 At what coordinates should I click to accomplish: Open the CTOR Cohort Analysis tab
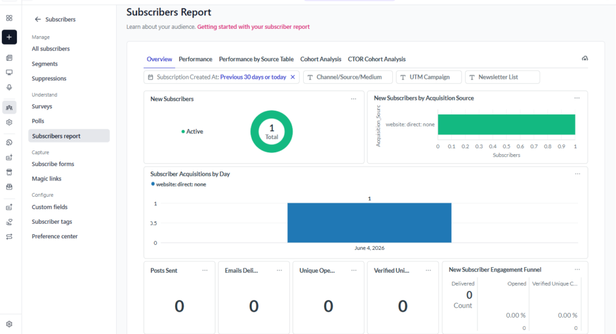[x=377, y=60]
